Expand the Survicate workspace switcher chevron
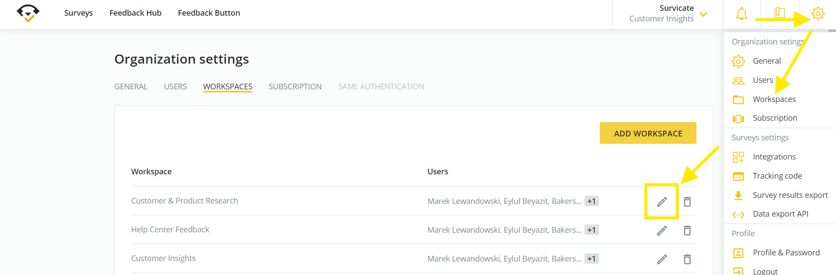836x275 pixels. [x=703, y=14]
